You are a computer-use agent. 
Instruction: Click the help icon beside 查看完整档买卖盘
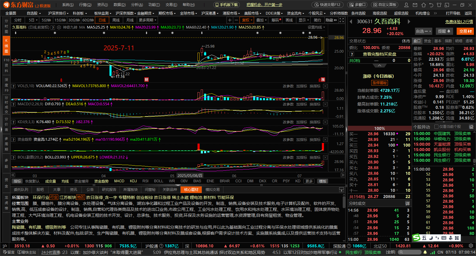point(352,54)
